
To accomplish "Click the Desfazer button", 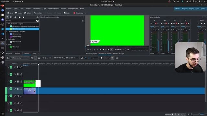I will pyautogui.click(x=38, y=13).
